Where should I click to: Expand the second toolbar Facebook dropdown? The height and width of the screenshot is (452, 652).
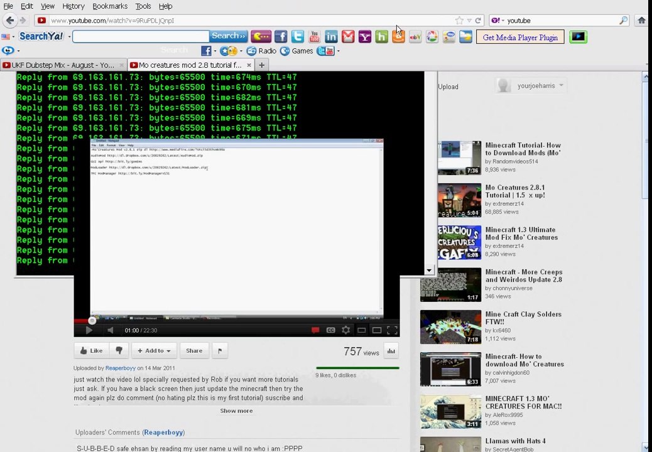coord(215,51)
